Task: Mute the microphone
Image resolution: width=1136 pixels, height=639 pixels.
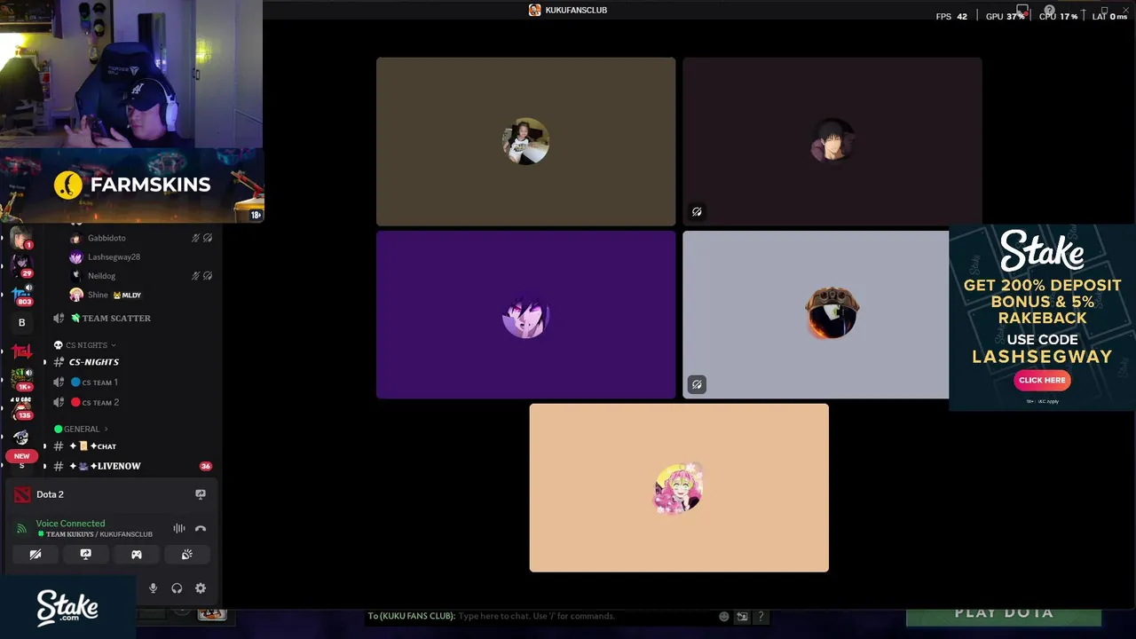Action: tap(153, 588)
